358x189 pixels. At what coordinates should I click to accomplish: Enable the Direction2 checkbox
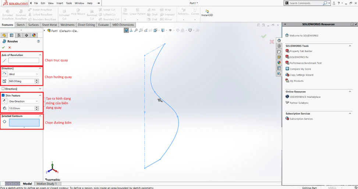tap(3, 88)
